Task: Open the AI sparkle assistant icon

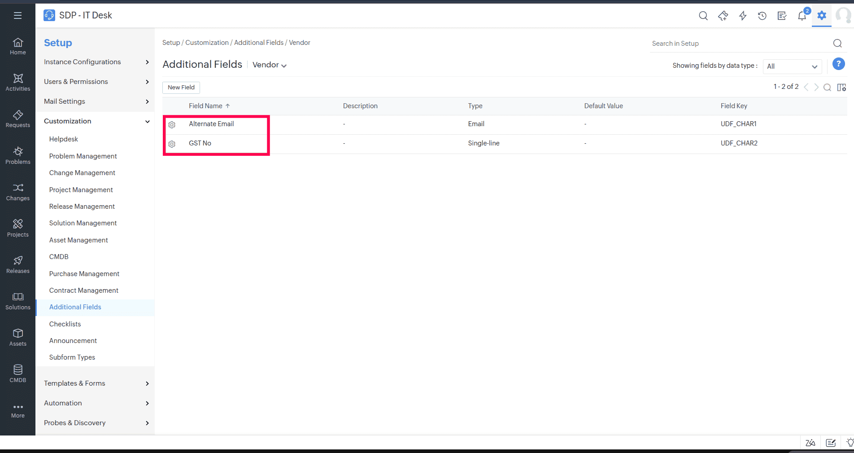Action: 723,16
